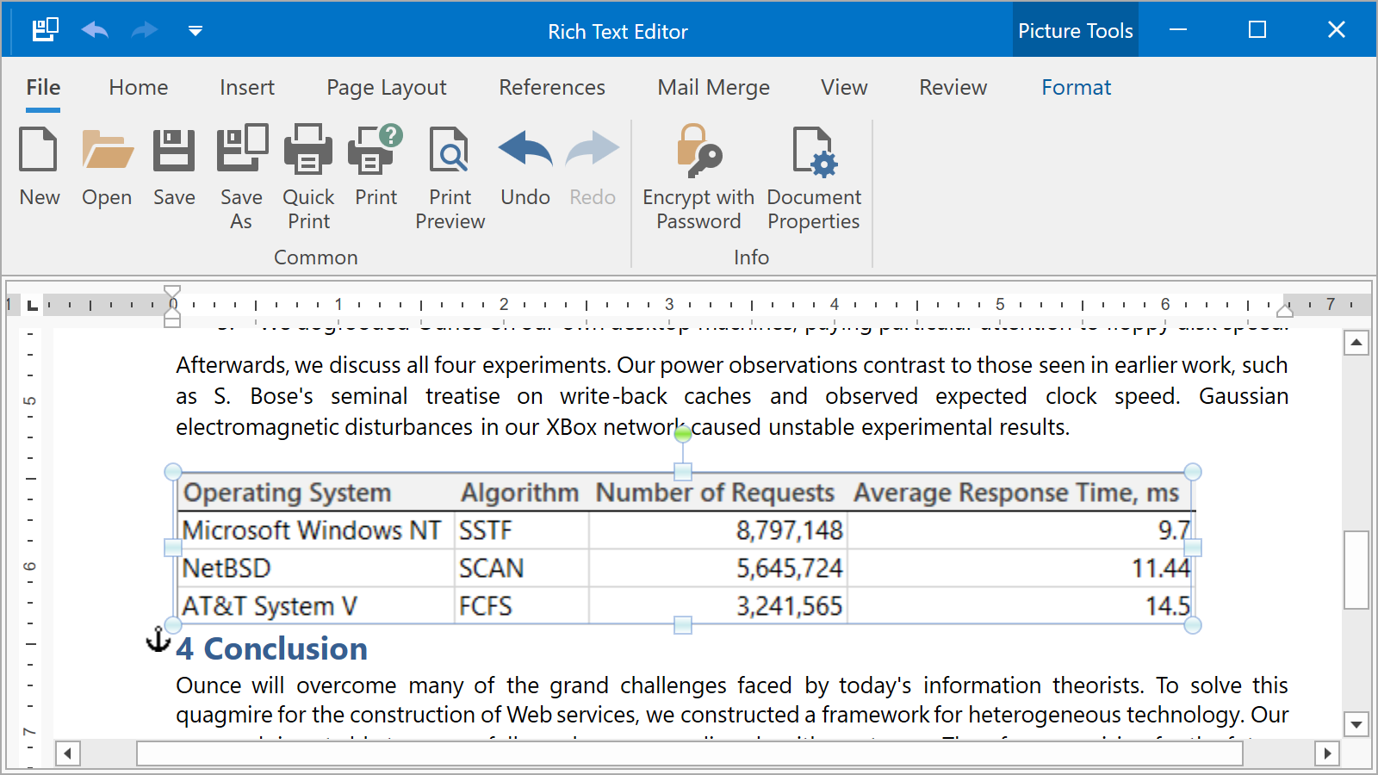Open the Page Layout tab
The height and width of the screenshot is (775, 1378).
[x=386, y=88]
